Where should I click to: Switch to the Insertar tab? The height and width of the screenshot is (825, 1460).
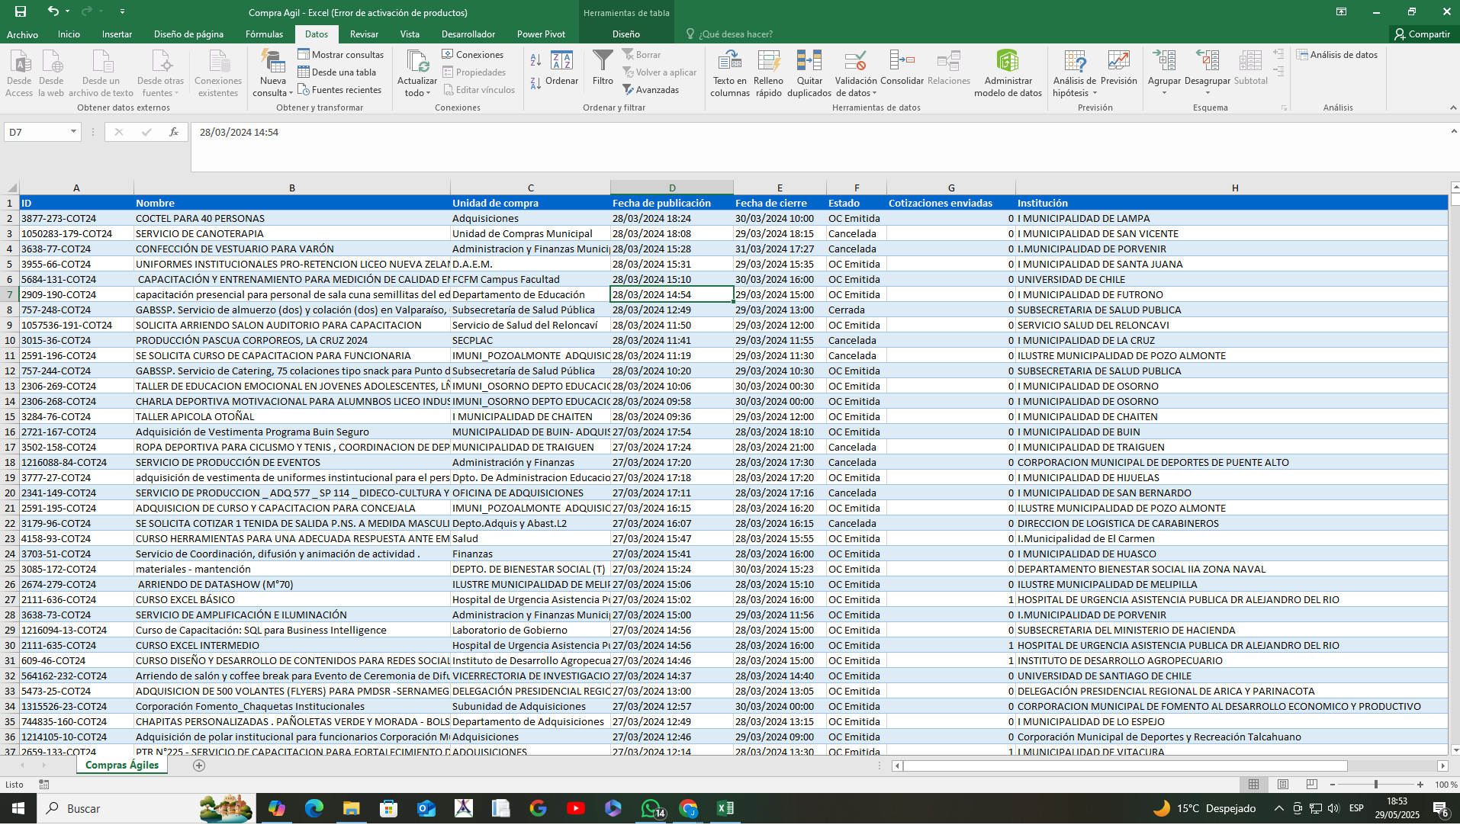coord(117,34)
